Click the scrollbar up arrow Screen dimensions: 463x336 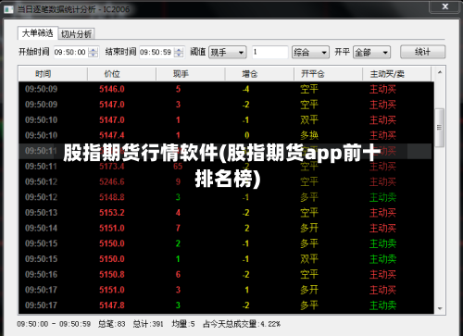tap(440, 72)
